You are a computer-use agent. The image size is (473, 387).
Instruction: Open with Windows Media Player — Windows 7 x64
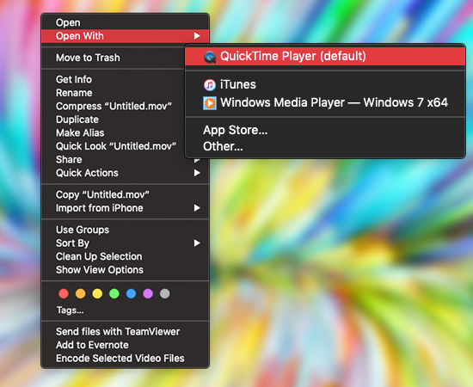coord(325,103)
